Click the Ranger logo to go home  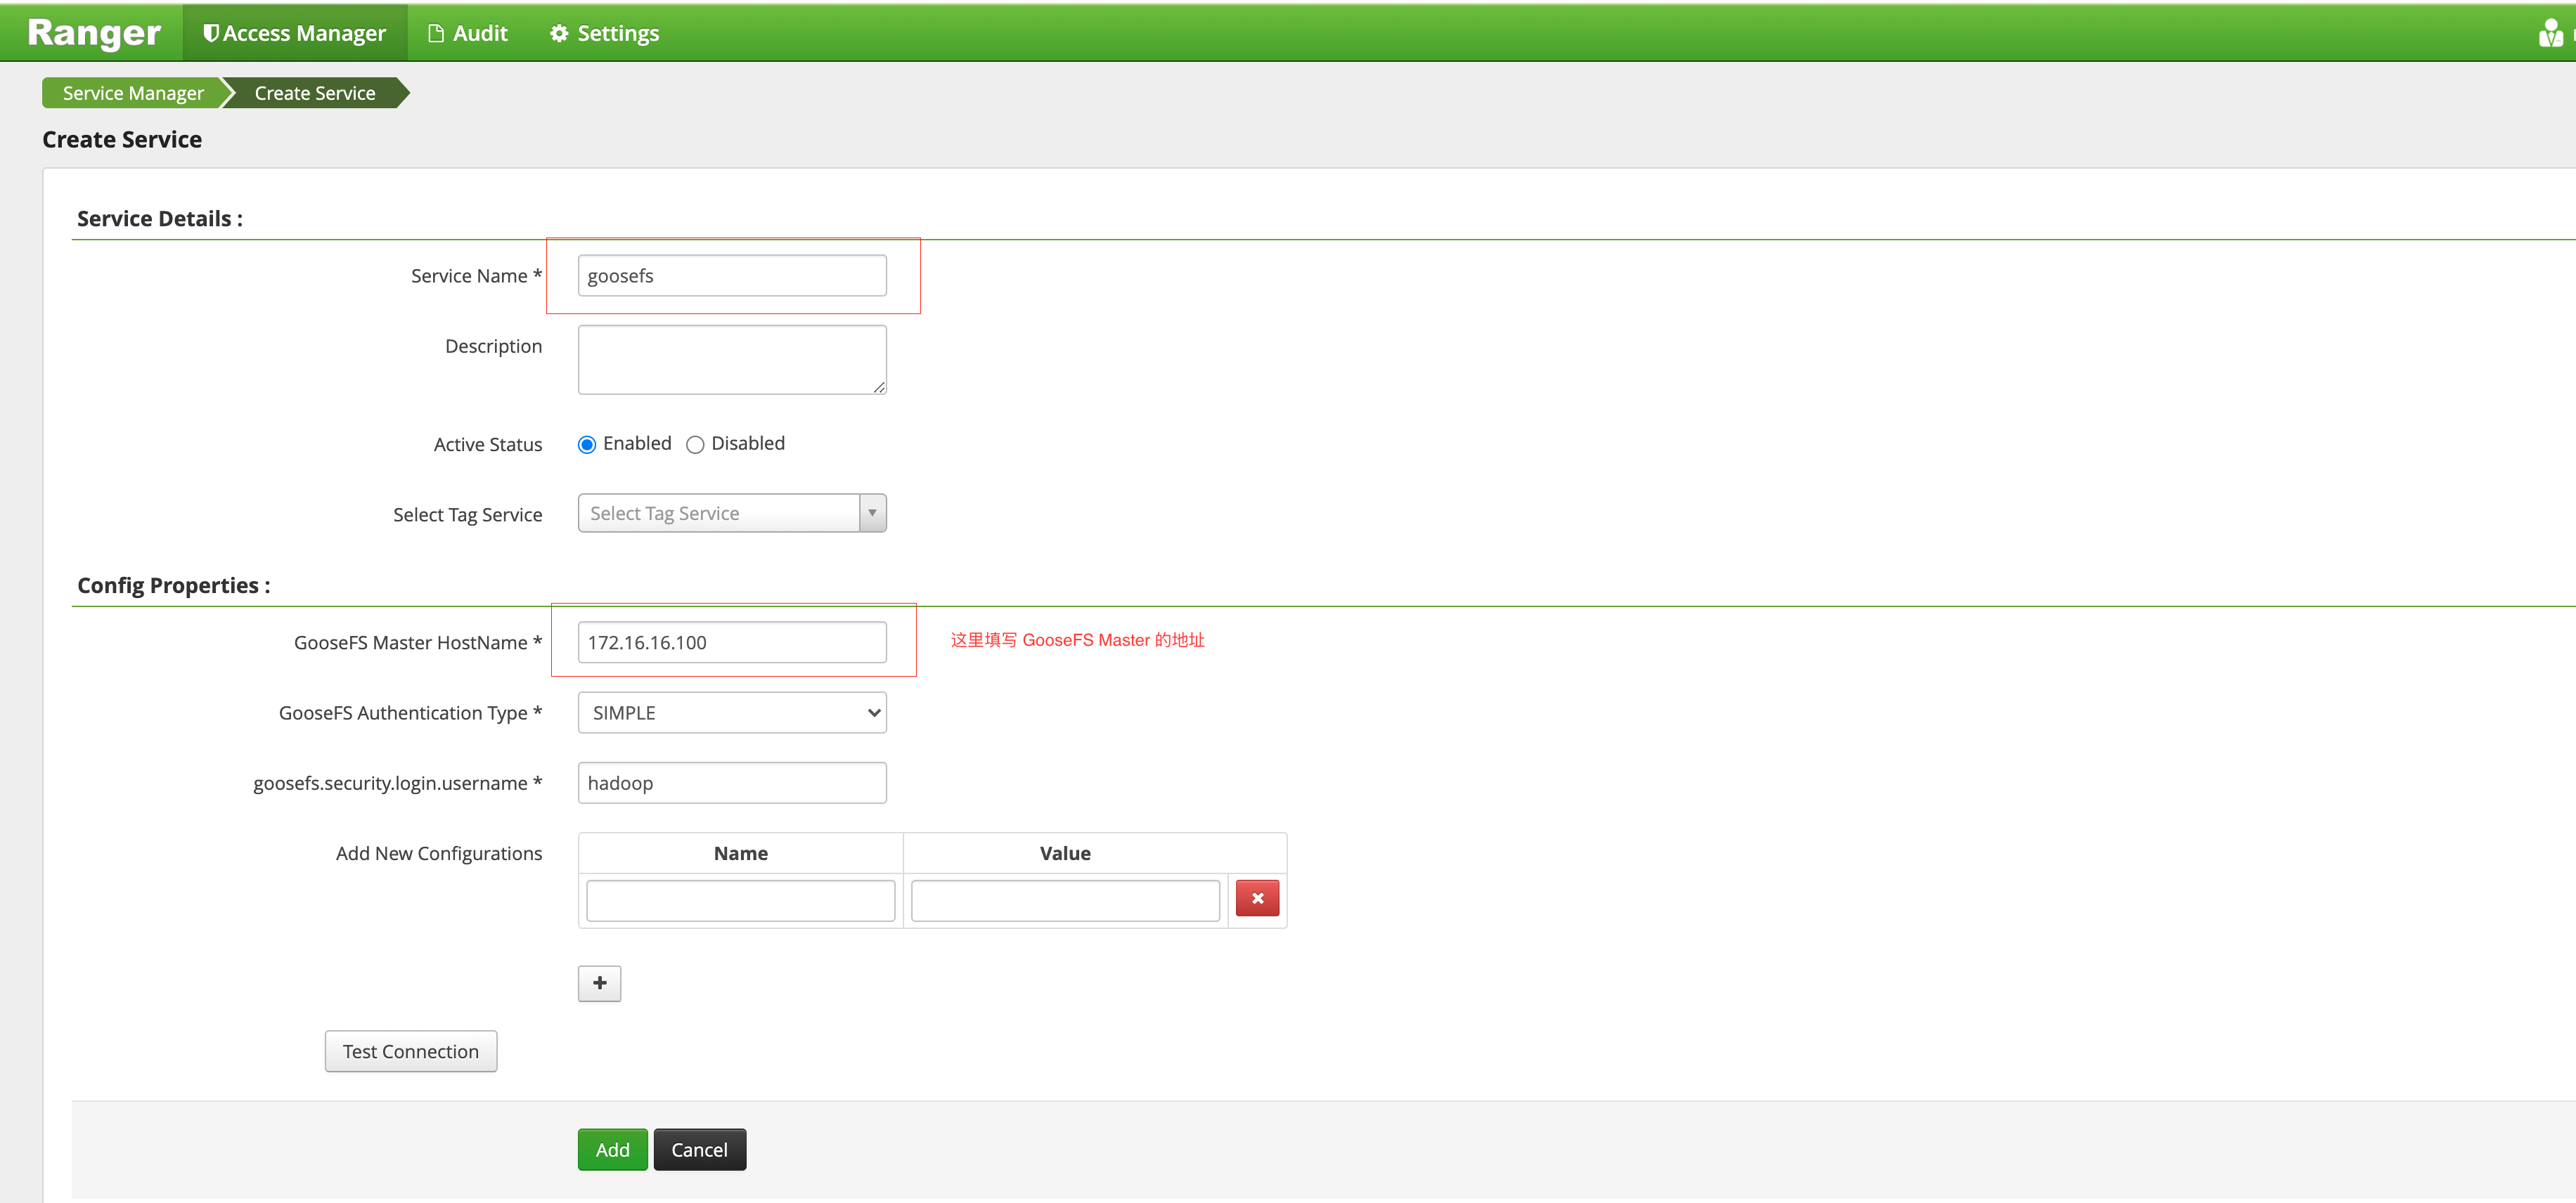pyautogui.click(x=93, y=31)
